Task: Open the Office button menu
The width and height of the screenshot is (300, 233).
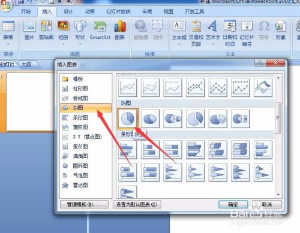Action: point(5,5)
